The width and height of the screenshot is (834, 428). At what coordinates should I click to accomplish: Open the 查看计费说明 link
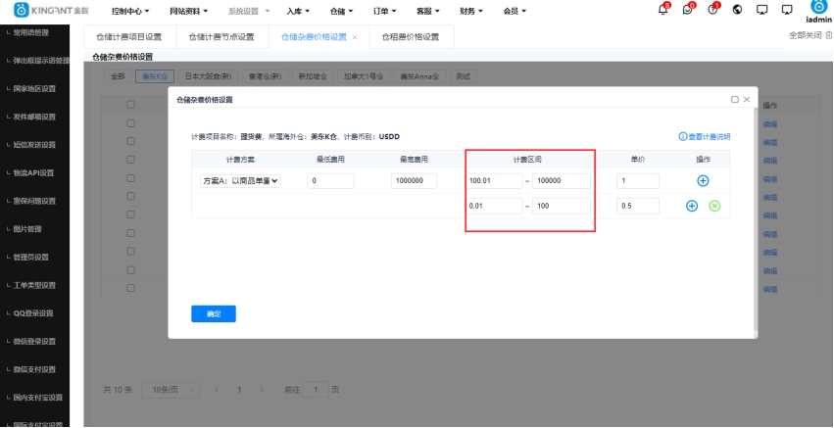[x=709, y=137]
